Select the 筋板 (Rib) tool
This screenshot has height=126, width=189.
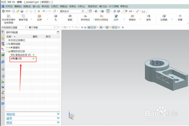coord(70,18)
